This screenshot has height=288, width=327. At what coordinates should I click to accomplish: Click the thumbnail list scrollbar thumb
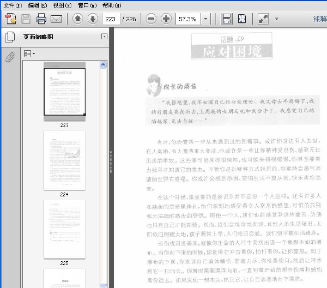[x=103, y=286]
